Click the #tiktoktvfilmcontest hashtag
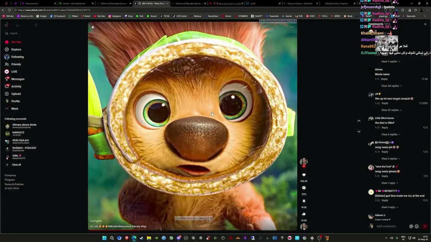The height and width of the screenshot is (242, 431). [x=120, y=226]
